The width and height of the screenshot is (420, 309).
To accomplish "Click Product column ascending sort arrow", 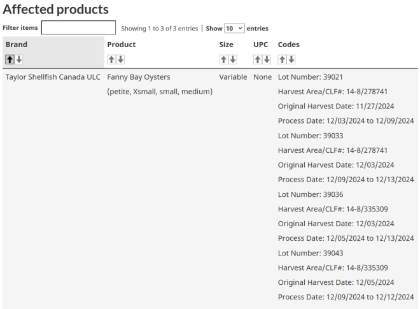I will 112,59.
